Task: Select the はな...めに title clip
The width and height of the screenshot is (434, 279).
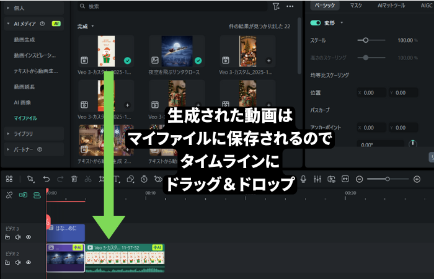Action: [66, 232]
